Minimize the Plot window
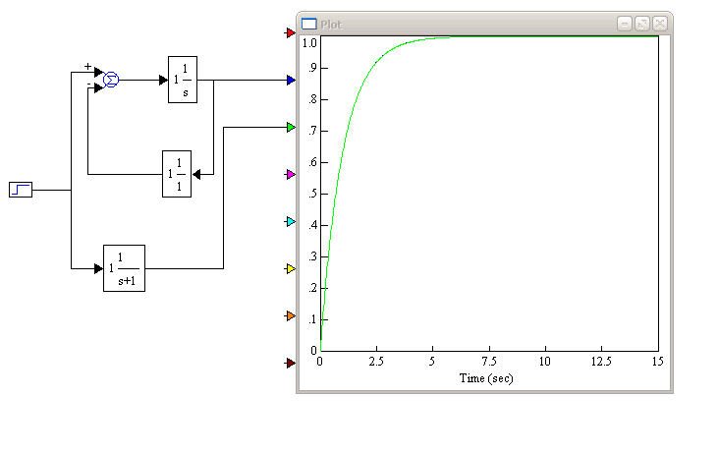The image size is (718, 454). [625, 24]
